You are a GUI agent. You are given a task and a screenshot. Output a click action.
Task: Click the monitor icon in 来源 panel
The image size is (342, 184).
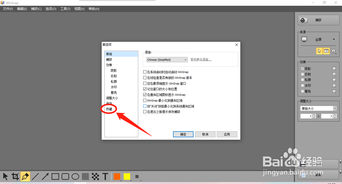click(x=304, y=39)
